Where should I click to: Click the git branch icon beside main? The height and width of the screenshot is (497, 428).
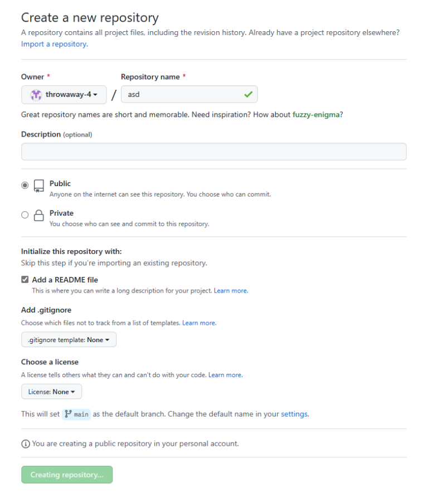[68, 414]
